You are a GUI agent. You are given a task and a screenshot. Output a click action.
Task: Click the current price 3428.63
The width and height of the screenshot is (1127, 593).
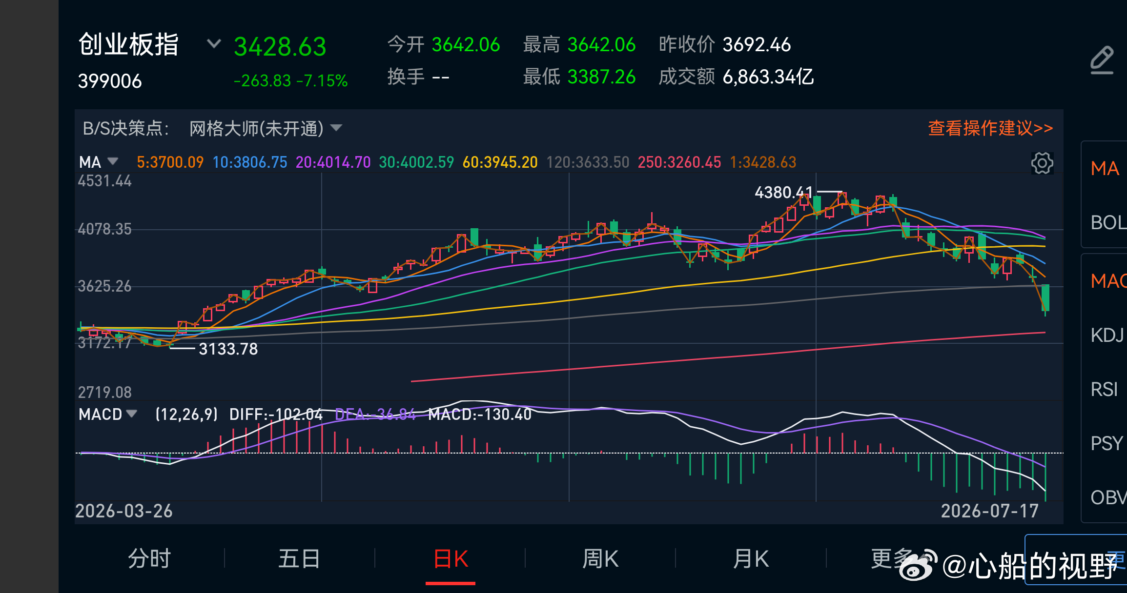(280, 47)
